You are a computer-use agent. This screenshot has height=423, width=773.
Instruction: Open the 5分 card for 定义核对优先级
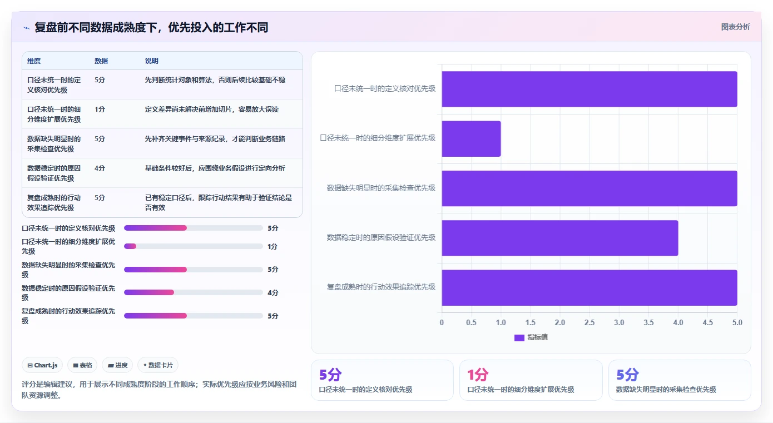[x=382, y=380]
